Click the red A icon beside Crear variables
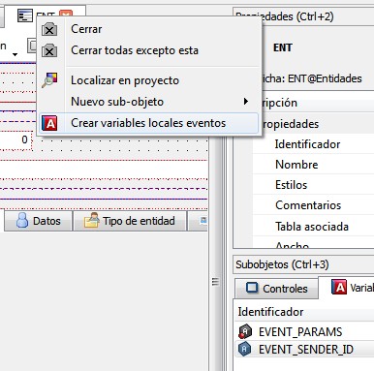Screen dimensions: 374x371 click(x=49, y=123)
